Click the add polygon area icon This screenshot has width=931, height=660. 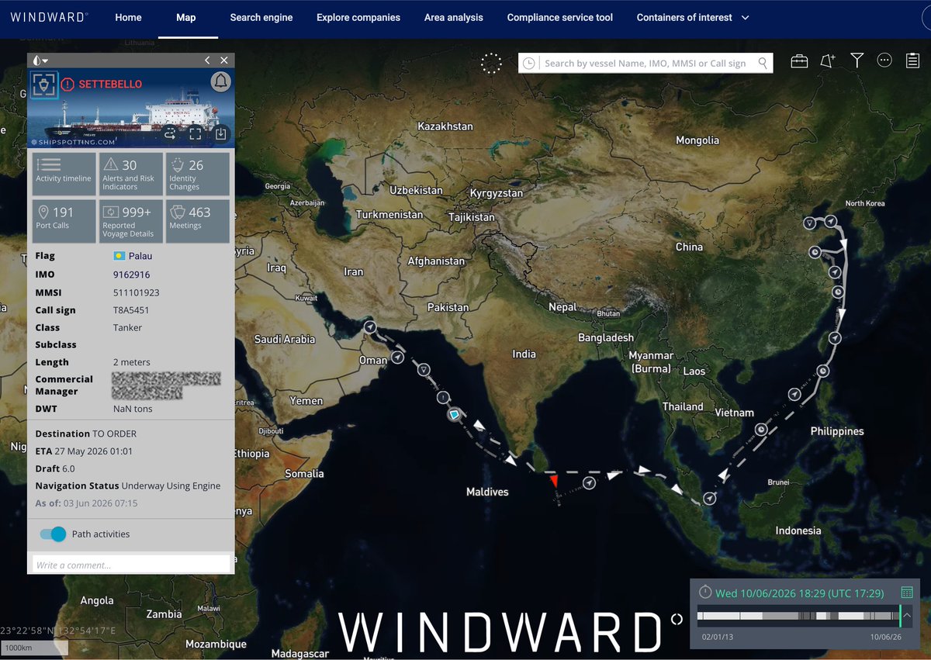[x=828, y=61]
